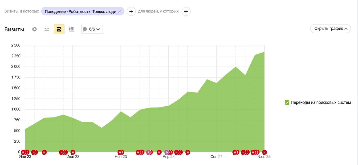Switch to line chart view
The image size is (358, 165).
coord(47,29)
